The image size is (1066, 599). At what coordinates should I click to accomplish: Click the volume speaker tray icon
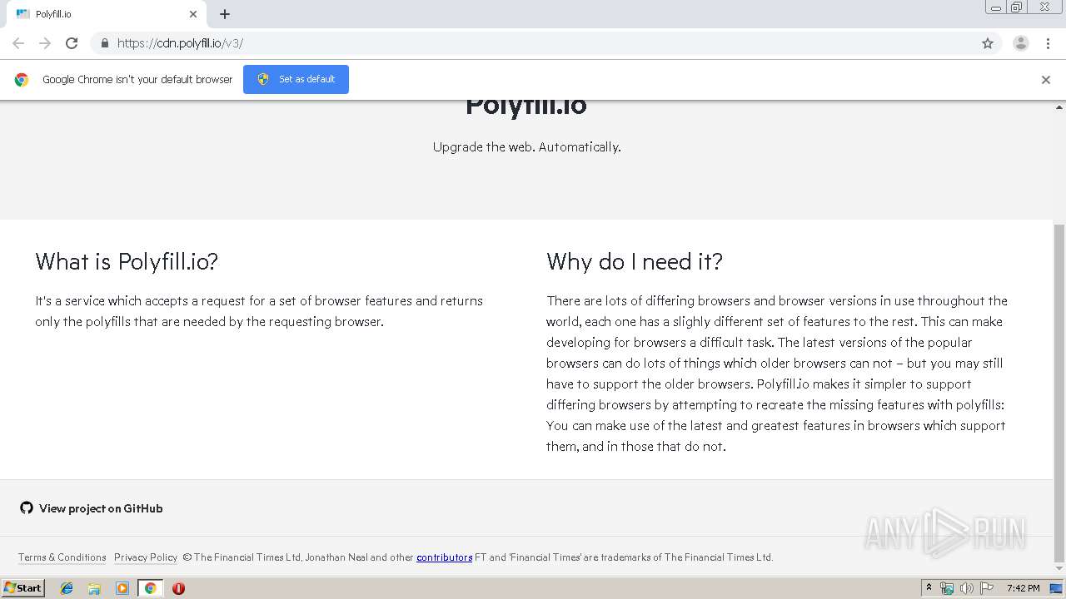(966, 588)
